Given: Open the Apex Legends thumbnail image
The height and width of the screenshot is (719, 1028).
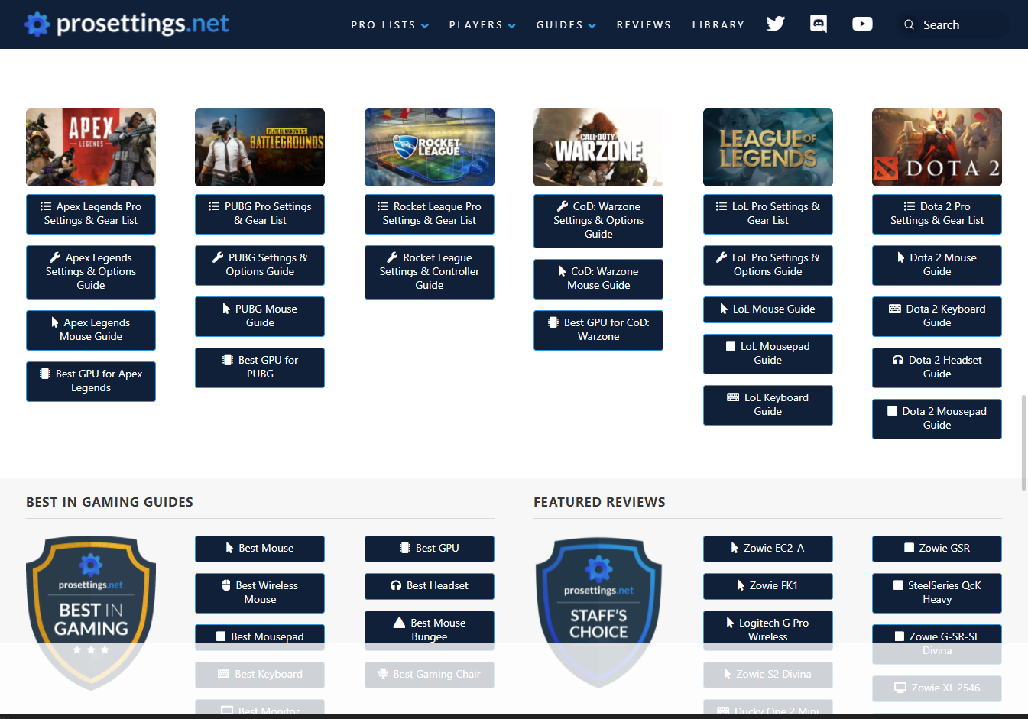Looking at the screenshot, I should pyautogui.click(x=91, y=147).
